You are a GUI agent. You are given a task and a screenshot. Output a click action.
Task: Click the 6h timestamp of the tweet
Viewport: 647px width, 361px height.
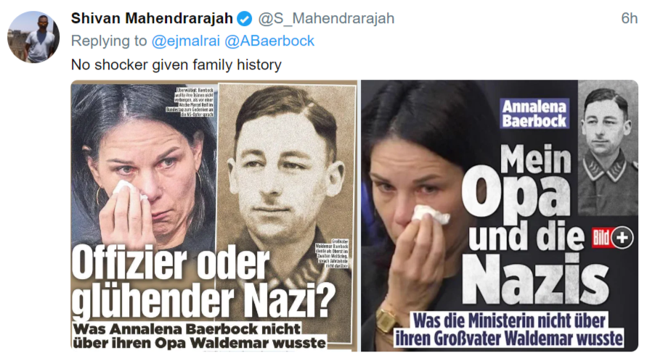point(630,19)
